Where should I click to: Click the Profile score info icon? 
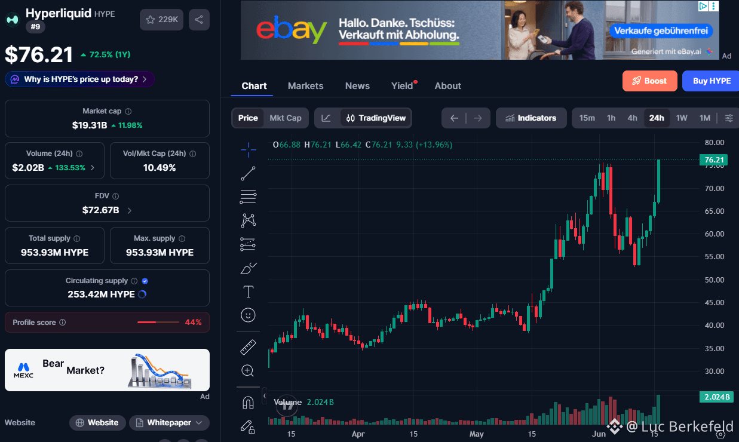coord(63,323)
